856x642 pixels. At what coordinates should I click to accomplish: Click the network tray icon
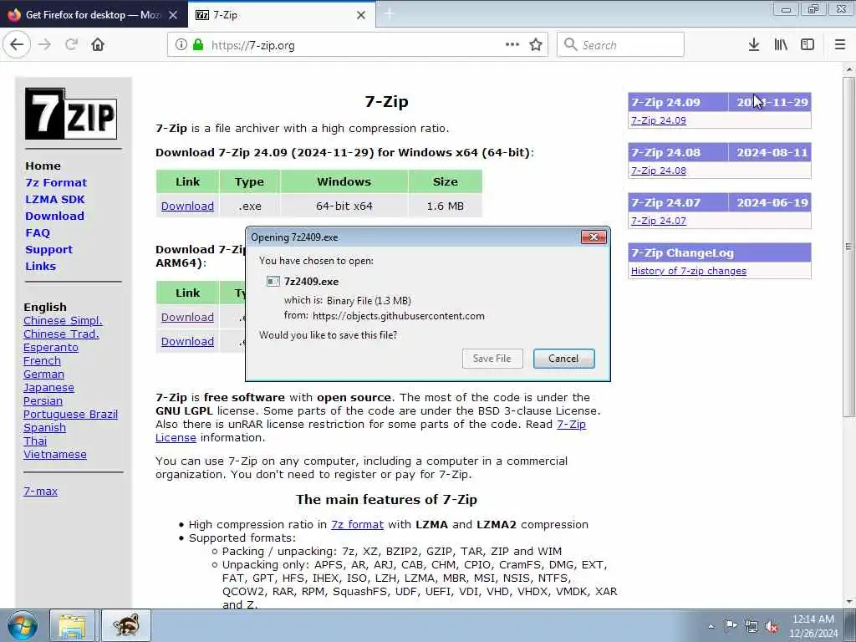point(752,626)
